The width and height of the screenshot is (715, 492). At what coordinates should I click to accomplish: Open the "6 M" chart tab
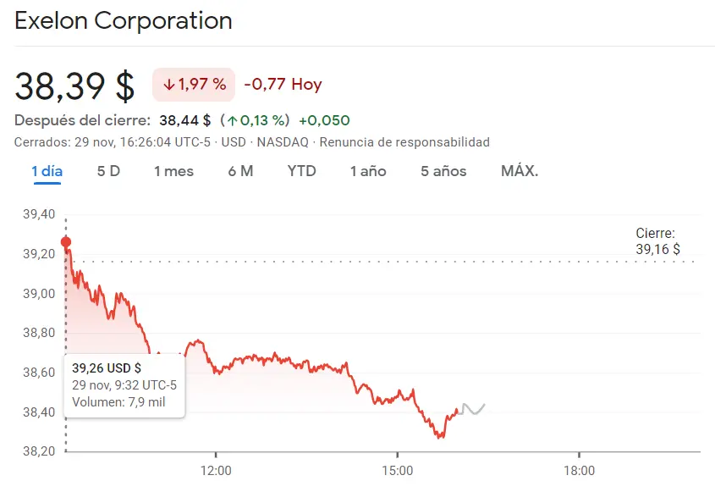point(240,171)
